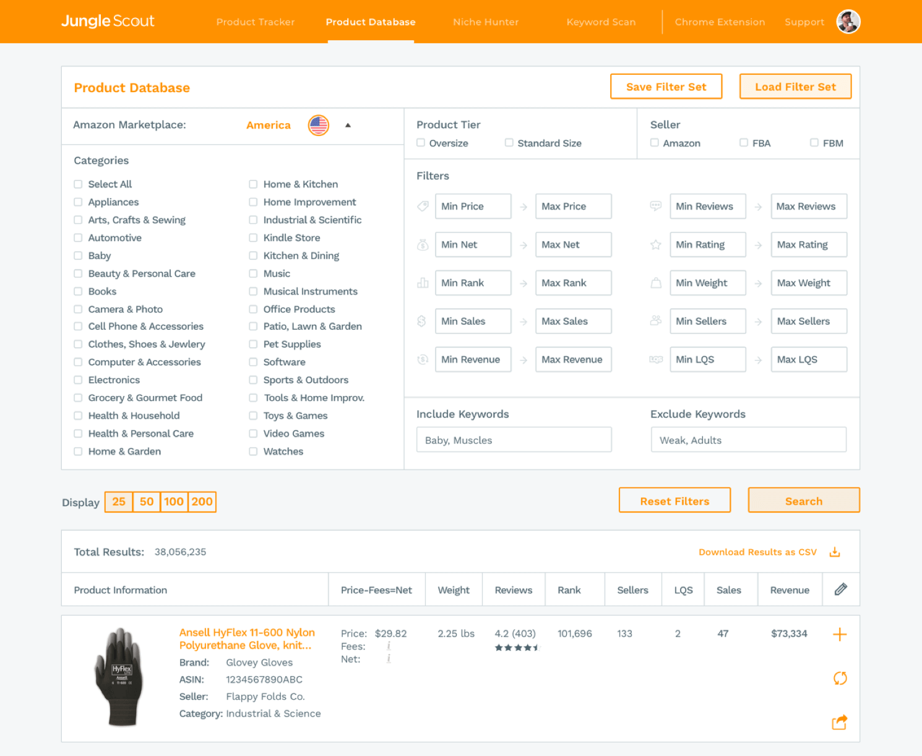922x756 pixels.
Task: Click the glove product thumbnail
Action: [119, 677]
